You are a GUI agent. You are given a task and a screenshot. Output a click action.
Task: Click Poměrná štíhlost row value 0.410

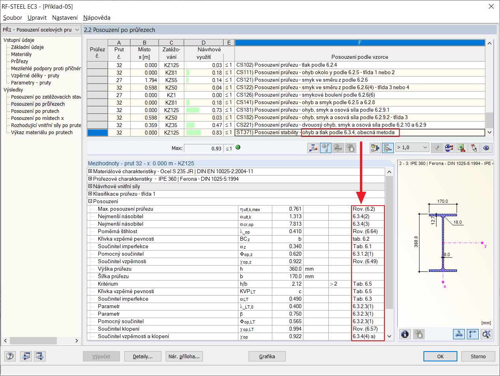coord(287,232)
